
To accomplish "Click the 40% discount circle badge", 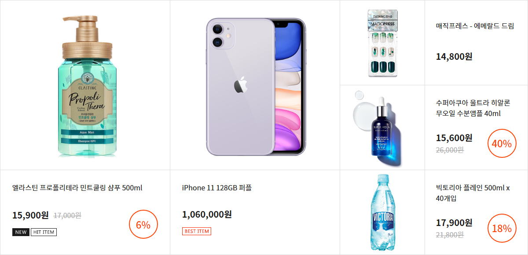I will pos(502,143).
